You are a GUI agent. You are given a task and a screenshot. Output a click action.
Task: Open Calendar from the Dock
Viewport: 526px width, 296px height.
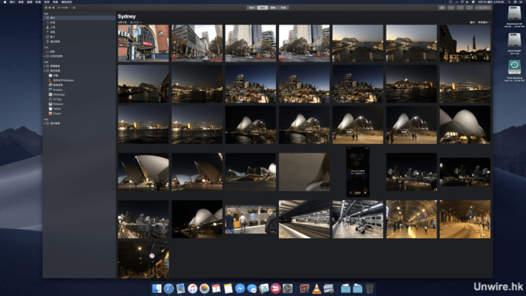pos(216,288)
